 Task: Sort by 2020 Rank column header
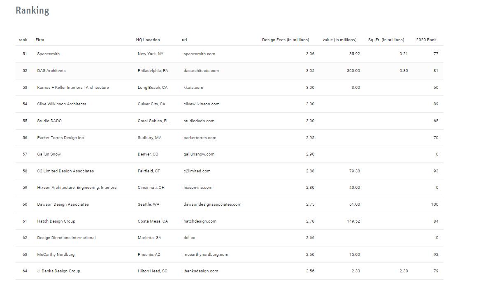click(427, 40)
